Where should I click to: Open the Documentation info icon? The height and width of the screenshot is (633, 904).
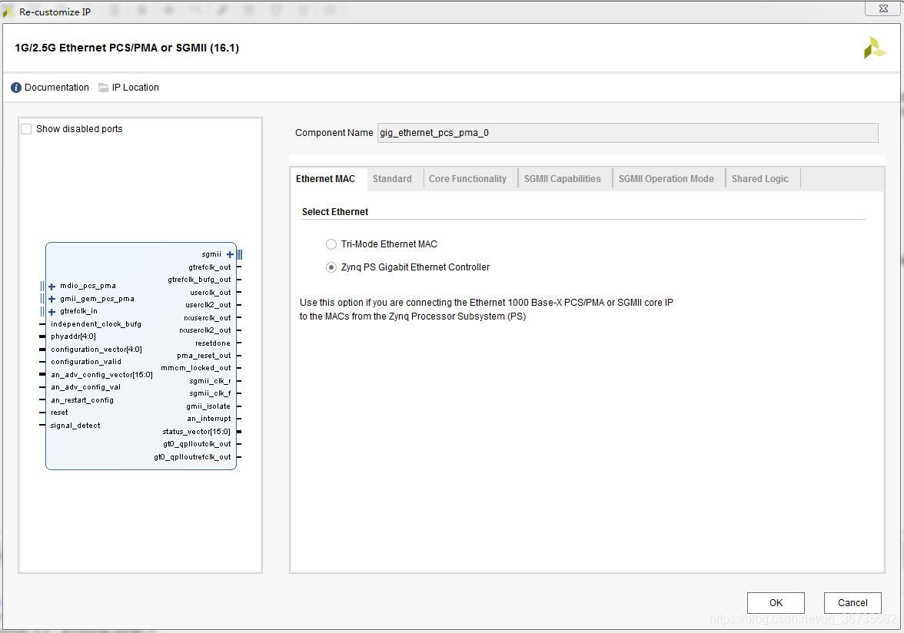point(16,88)
